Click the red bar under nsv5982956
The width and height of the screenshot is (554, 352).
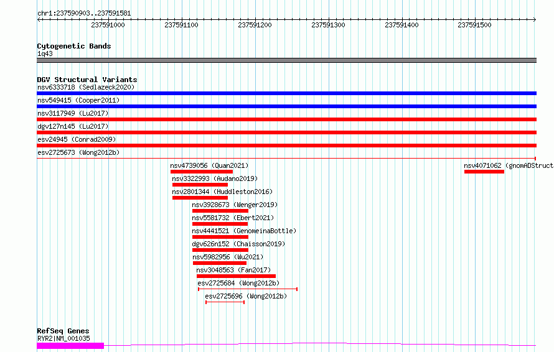[220, 263]
